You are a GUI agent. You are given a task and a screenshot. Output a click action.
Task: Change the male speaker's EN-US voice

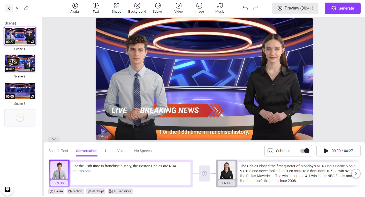point(59,183)
